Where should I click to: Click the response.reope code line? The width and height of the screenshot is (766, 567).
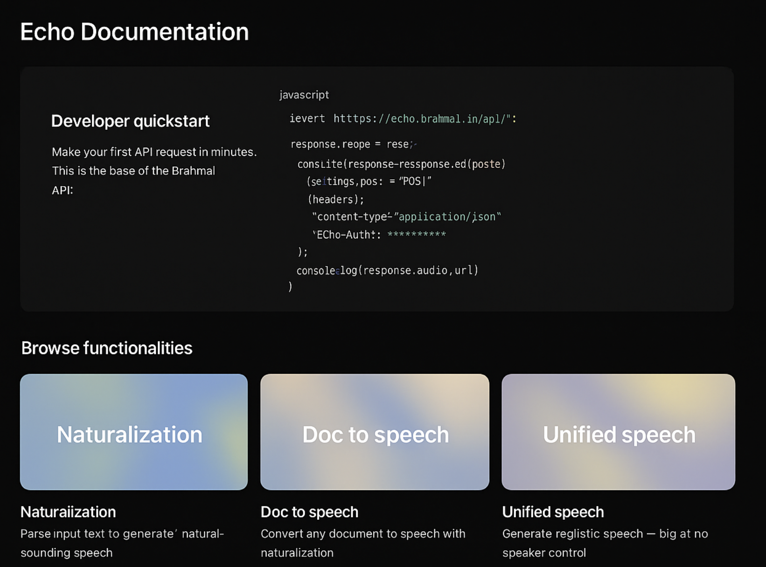[352, 145]
